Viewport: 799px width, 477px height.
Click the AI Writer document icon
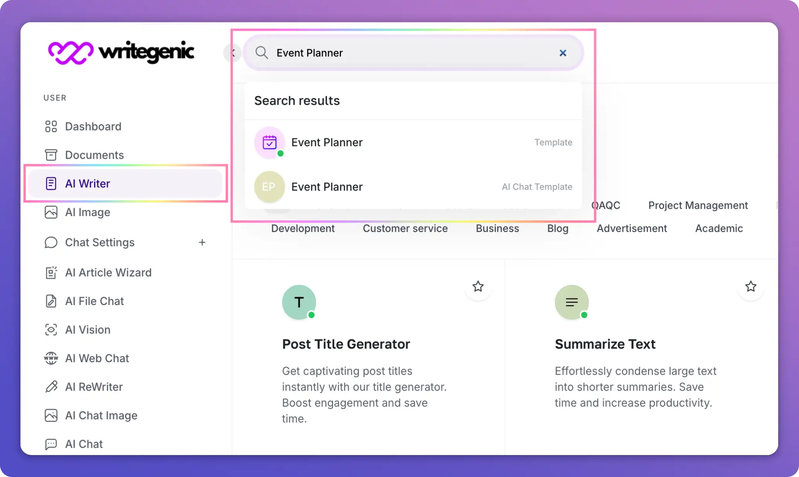click(x=51, y=184)
